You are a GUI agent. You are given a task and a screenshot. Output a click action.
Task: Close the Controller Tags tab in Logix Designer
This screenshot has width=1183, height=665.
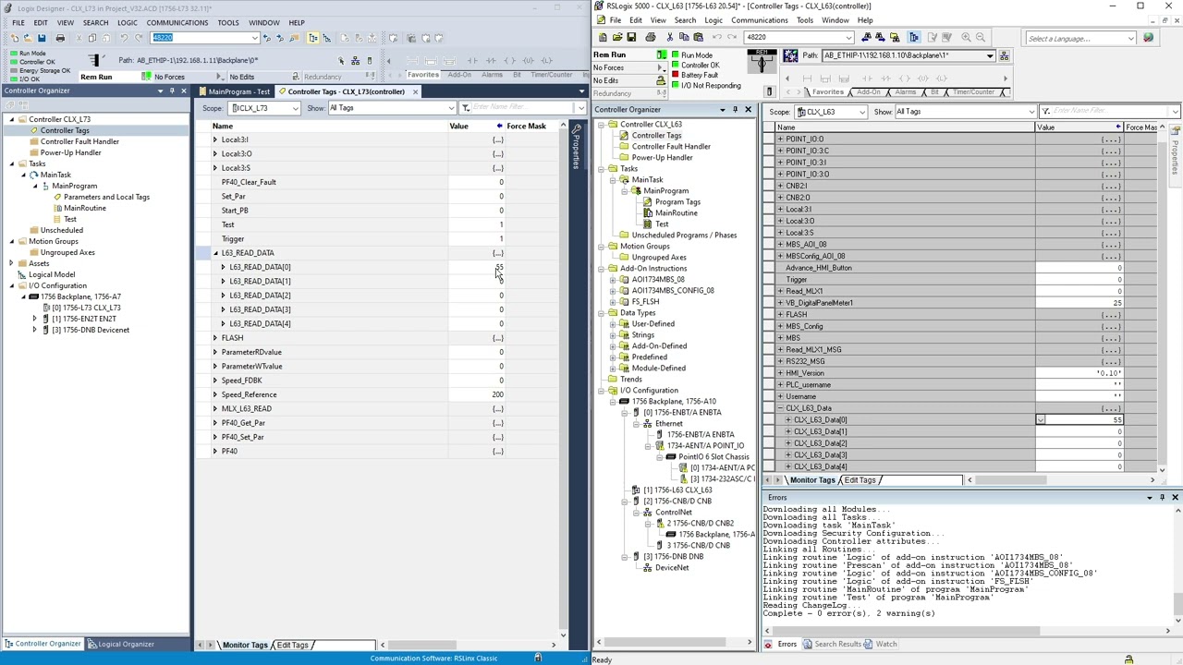click(414, 91)
